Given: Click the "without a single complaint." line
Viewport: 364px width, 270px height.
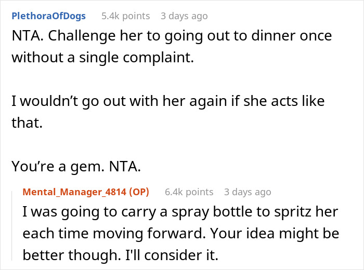Looking at the screenshot, I should (102, 58).
